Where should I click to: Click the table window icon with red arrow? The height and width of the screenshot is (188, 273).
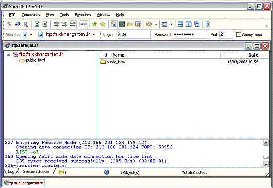138,24
